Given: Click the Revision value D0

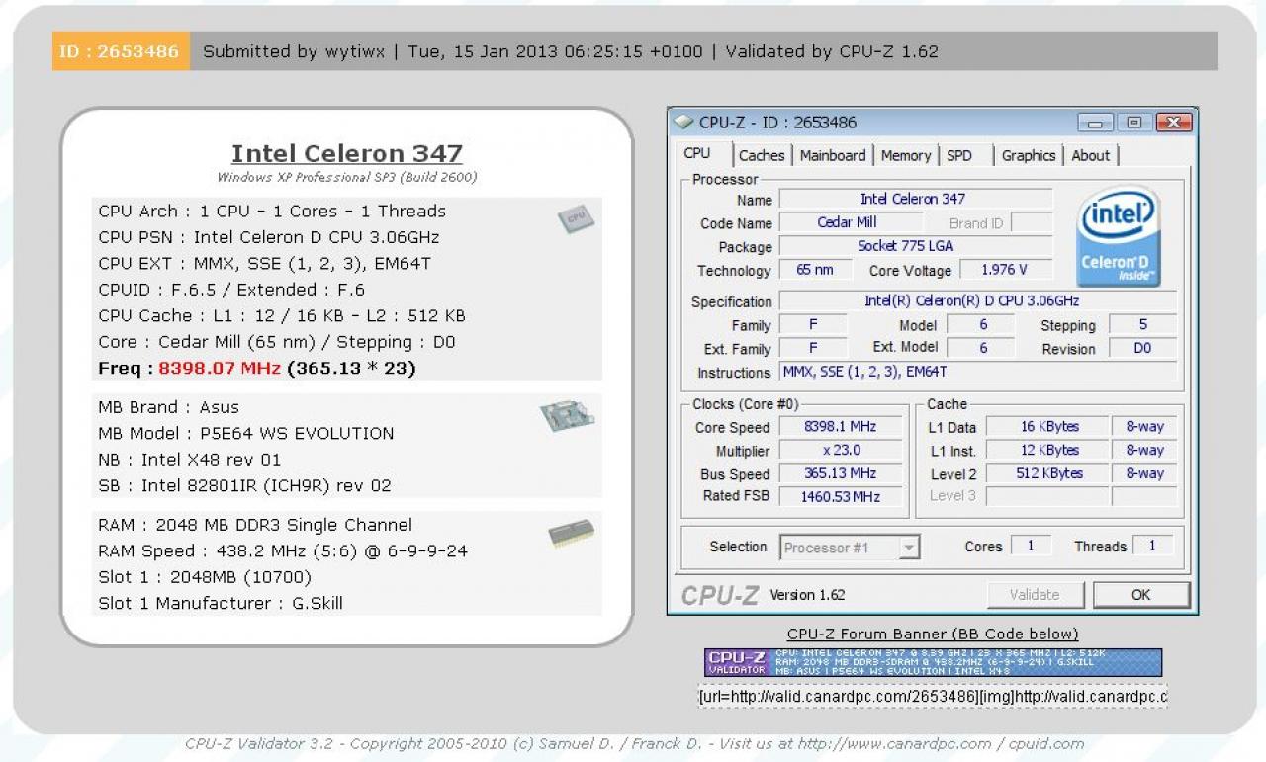Looking at the screenshot, I should click(x=1142, y=349).
